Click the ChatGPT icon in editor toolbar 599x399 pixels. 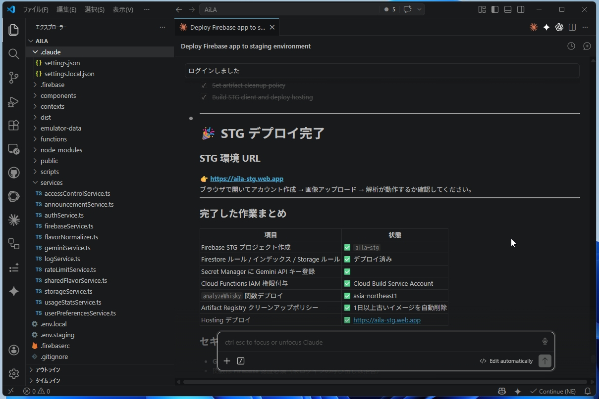[x=559, y=28]
